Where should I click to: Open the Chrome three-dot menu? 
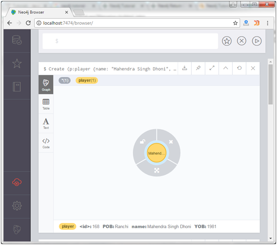point(267,23)
